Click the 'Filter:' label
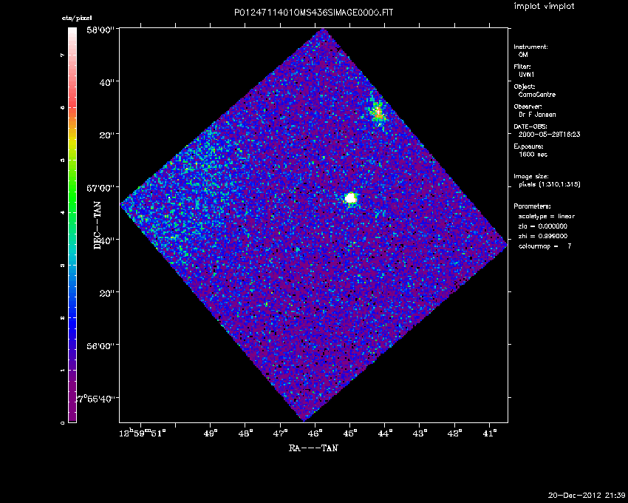This screenshot has height=503, width=628. click(522, 67)
